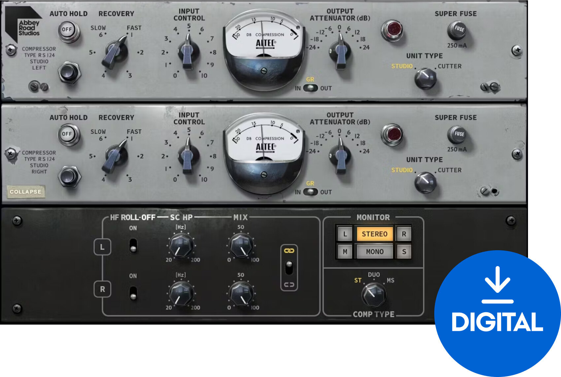Click the linked chain icon
The width and height of the screenshot is (561, 377).
289,251
